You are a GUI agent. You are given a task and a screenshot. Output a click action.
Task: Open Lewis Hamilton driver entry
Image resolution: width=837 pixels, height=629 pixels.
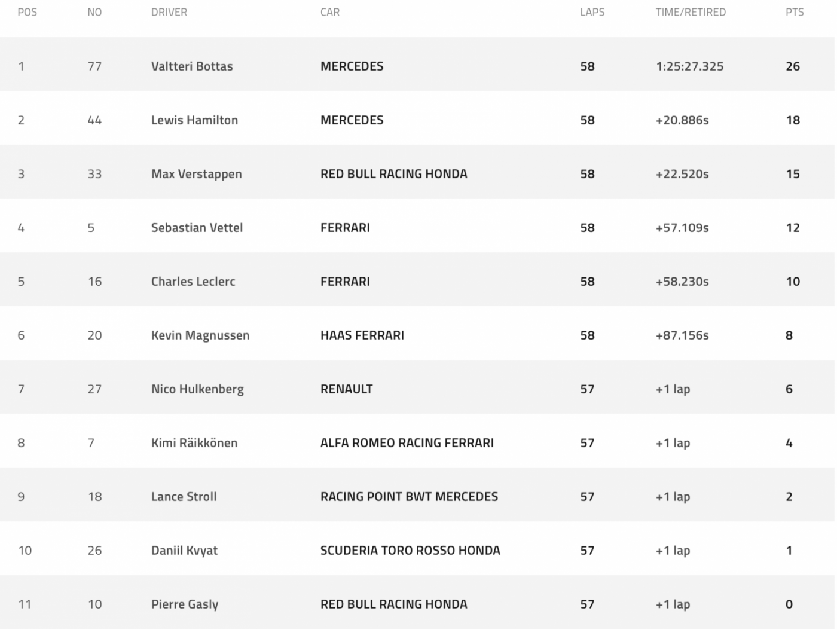[194, 120]
